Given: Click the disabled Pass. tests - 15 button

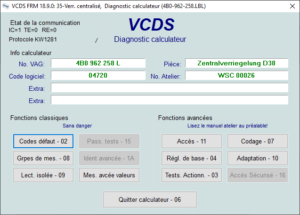Looking at the screenshot, I should [109, 141].
